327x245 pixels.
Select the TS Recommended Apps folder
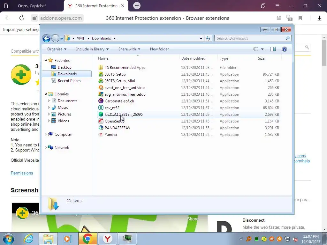tap(125, 68)
